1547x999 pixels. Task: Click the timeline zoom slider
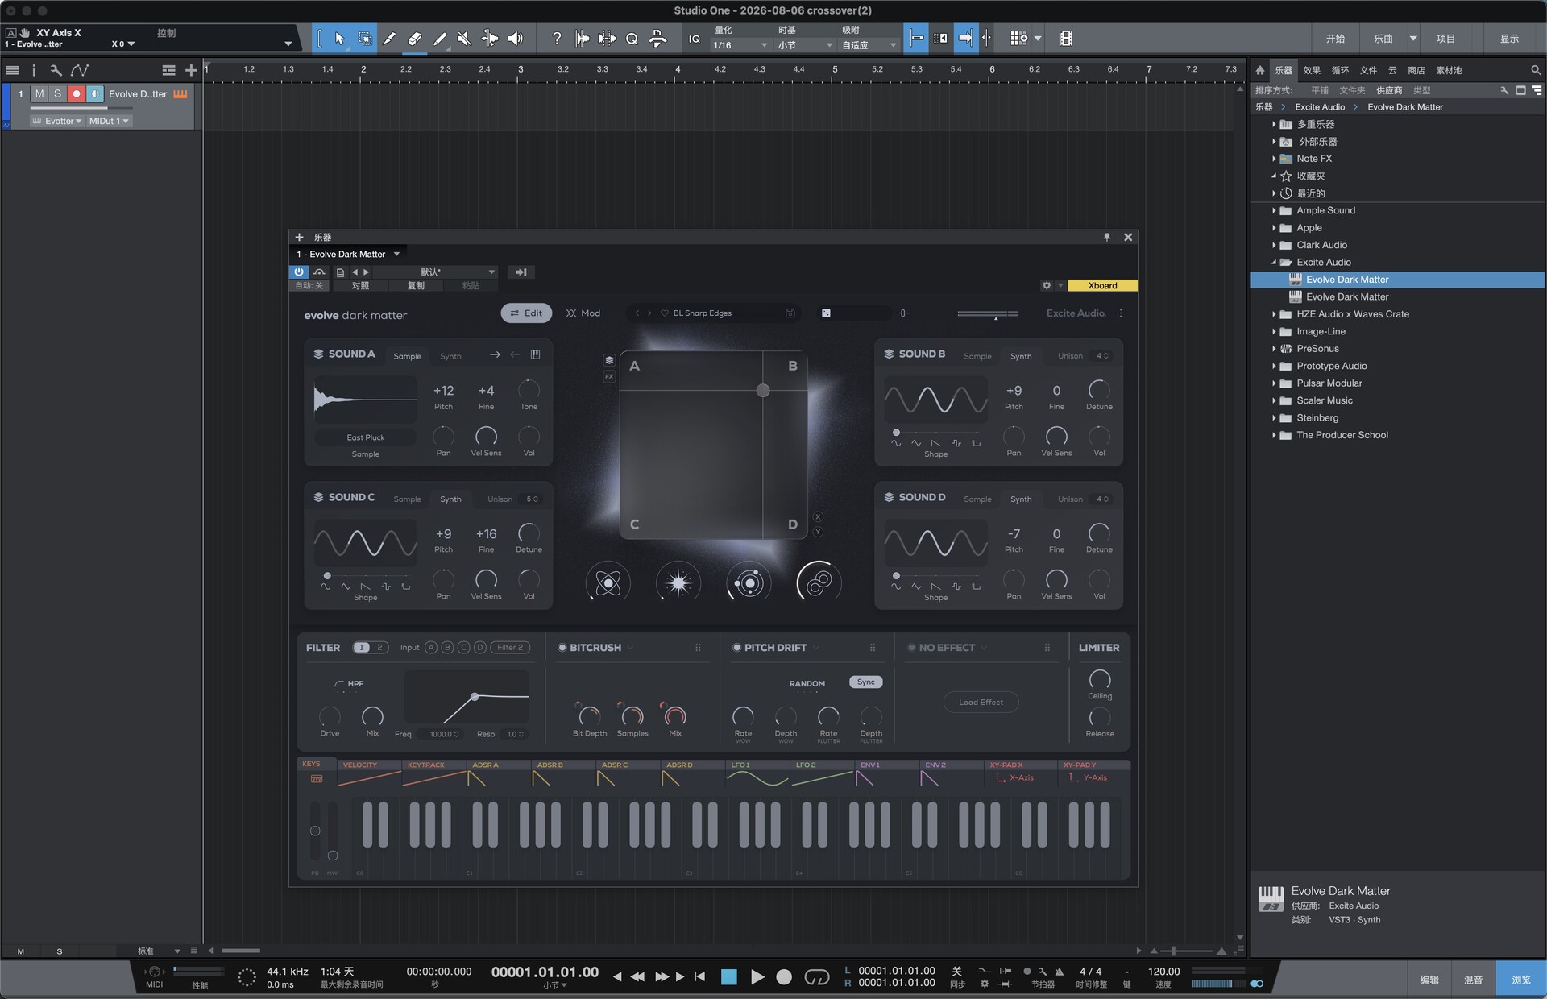(1188, 951)
